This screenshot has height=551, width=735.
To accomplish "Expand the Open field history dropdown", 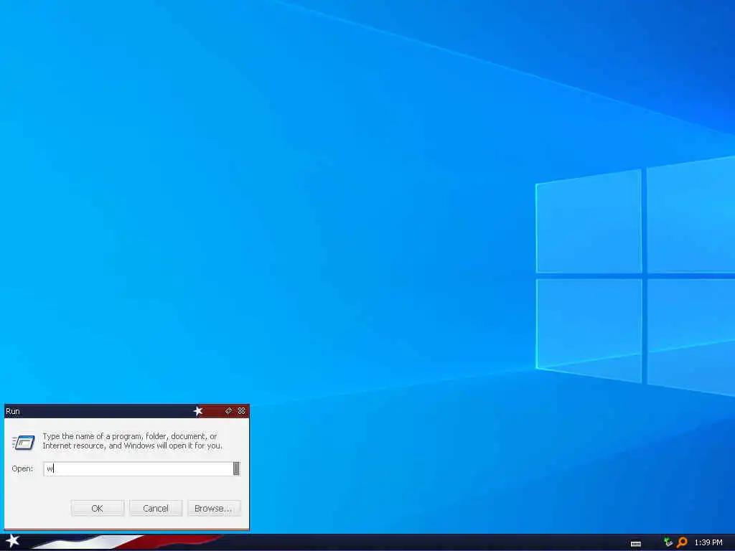I will click(x=237, y=468).
